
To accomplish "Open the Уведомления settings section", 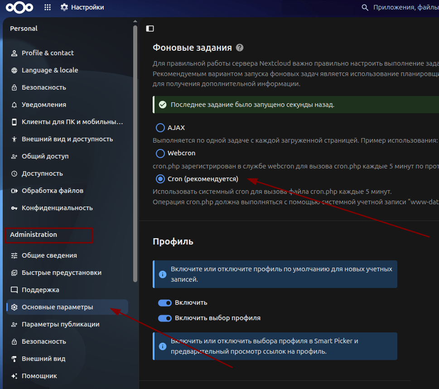I will 67,105.
